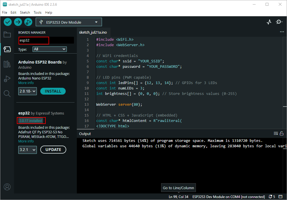Open the Library Manager sidebar icon
287x200 pixels.
pyautogui.click(x=7, y=64)
